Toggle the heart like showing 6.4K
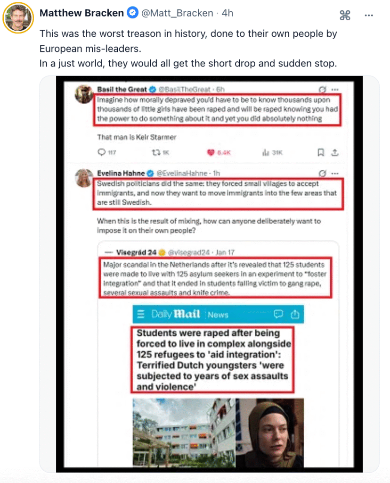390x483 pixels. [211, 152]
